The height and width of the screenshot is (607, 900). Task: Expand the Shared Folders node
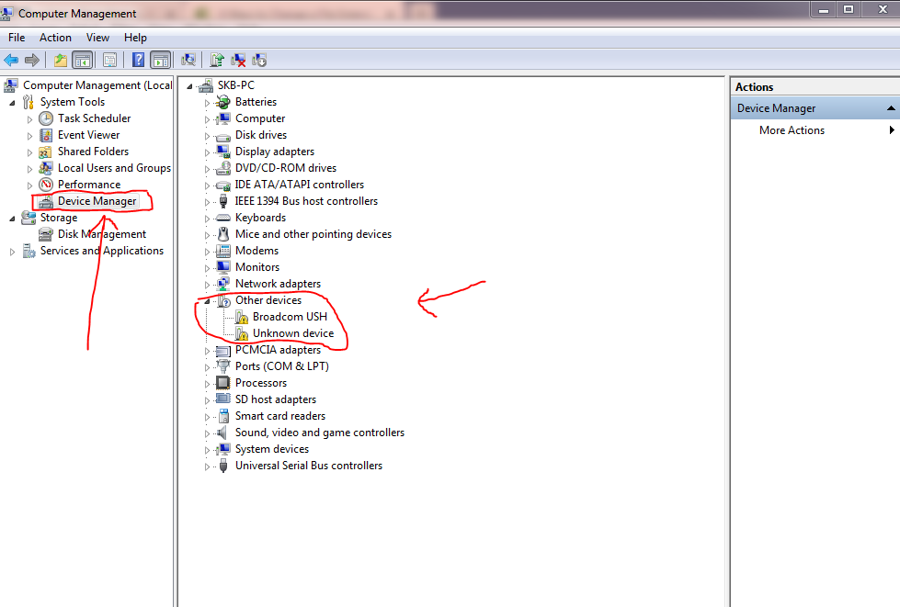click(29, 152)
